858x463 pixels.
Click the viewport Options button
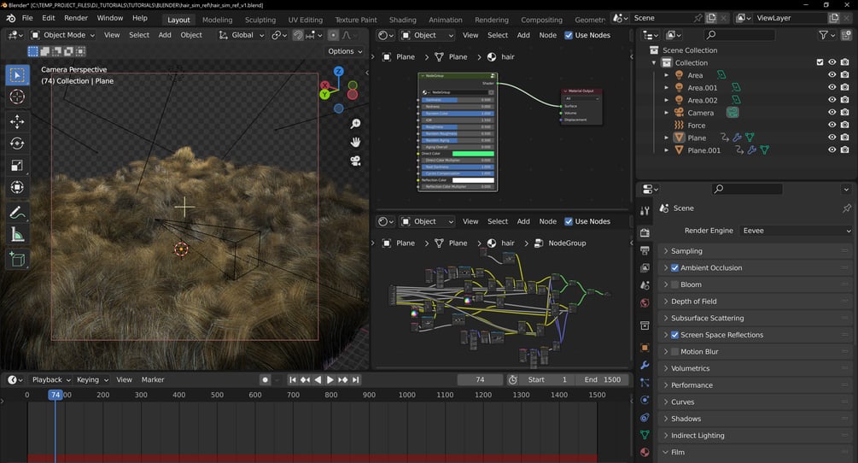pos(345,51)
